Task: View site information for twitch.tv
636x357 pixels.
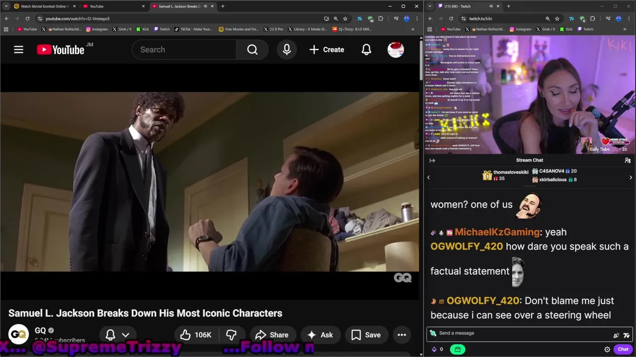Action: click(x=463, y=18)
